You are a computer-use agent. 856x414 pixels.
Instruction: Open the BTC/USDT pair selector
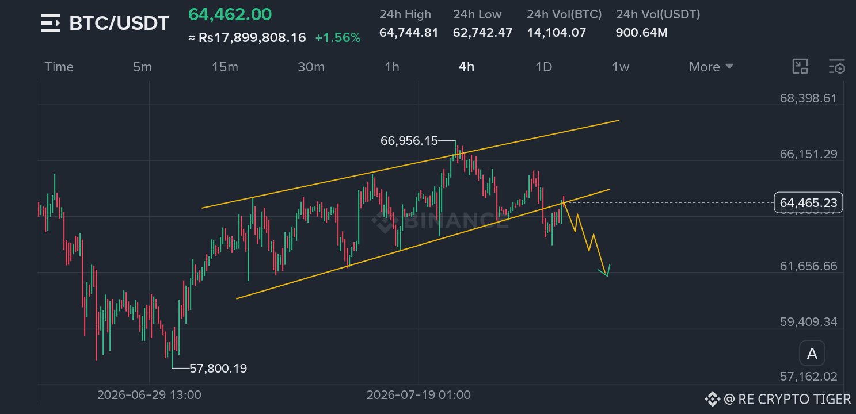(x=119, y=24)
